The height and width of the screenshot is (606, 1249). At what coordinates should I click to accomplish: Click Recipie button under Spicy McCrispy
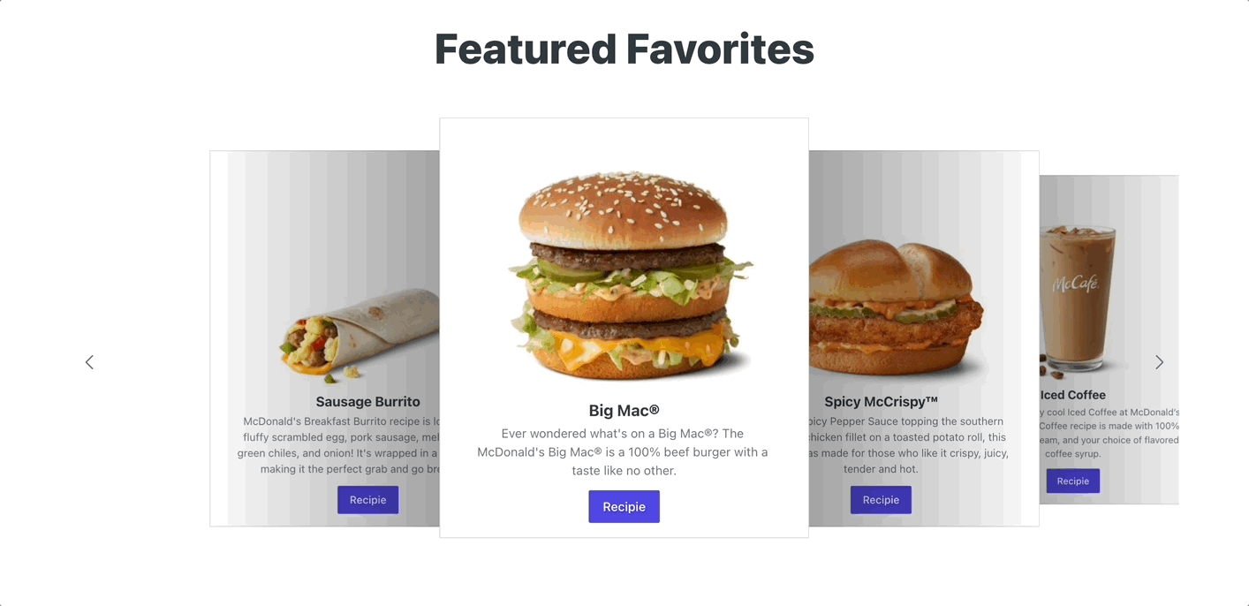click(x=881, y=500)
